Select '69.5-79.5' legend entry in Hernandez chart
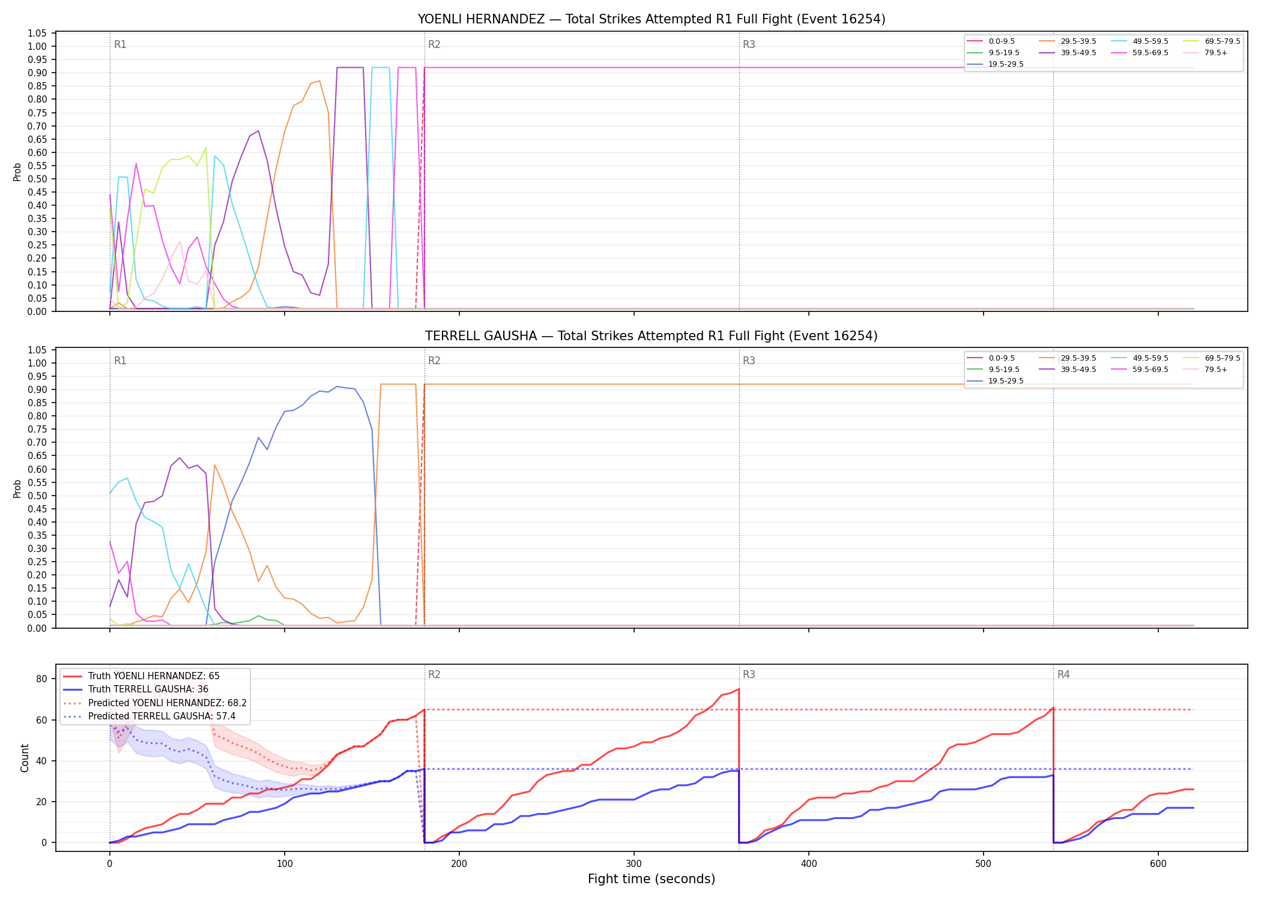 point(1212,41)
